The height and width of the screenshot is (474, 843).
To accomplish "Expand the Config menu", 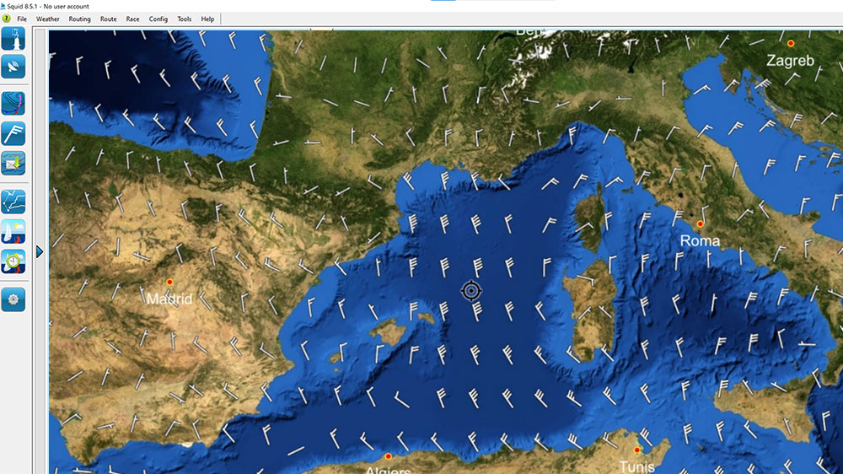I will (x=158, y=19).
